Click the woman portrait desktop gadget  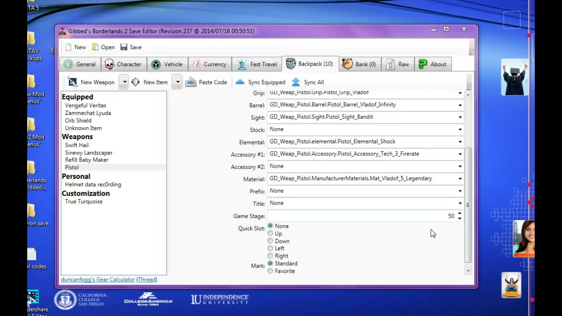[x=524, y=238]
